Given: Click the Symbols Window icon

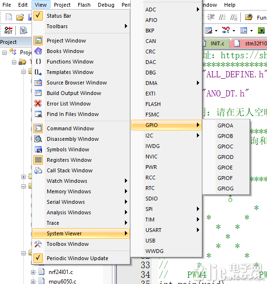Looking at the screenshot, I should tap(38, 149).
